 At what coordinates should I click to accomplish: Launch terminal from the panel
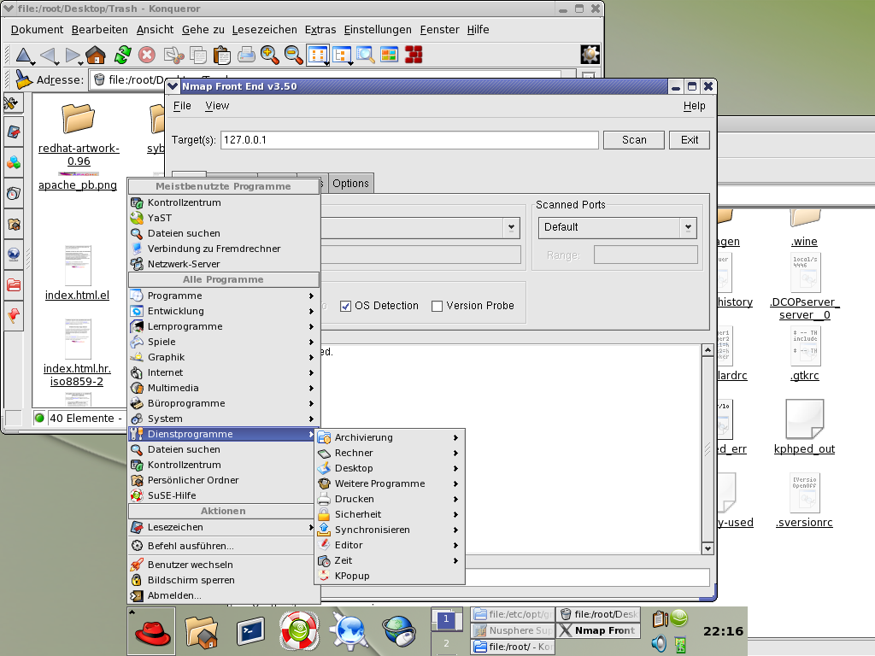(x=250, y=631)
